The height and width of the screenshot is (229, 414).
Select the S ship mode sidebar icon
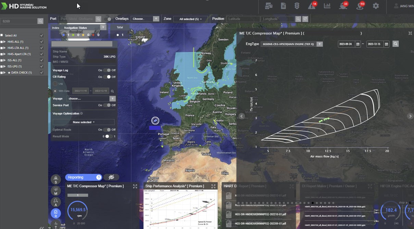[x=56, y=179]
